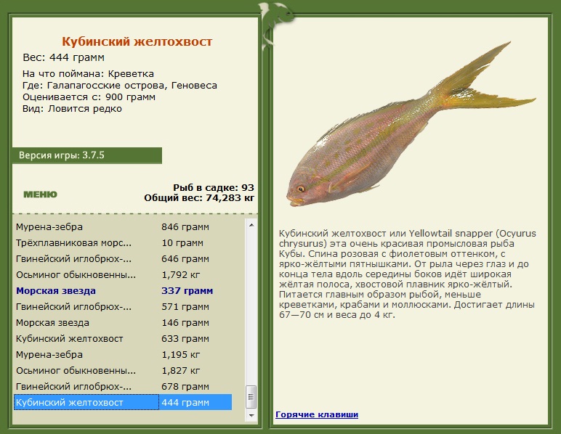The image size is (561, 434).
Task: Select Морская звезда 146 грамм row
Action: [123, 323]
